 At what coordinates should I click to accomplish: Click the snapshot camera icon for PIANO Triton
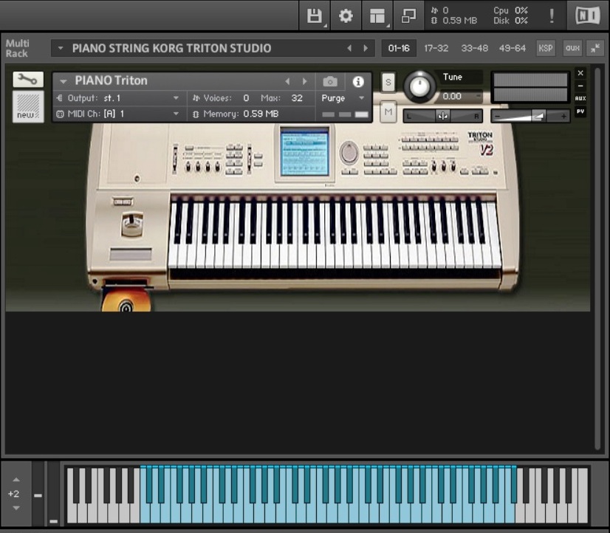click(330, 81)
